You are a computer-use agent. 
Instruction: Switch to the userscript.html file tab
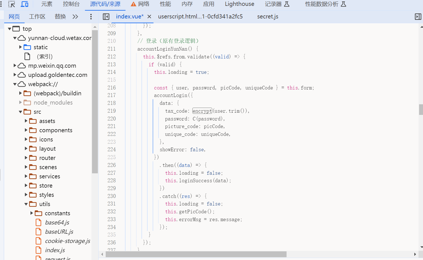[x=200, y=17]
